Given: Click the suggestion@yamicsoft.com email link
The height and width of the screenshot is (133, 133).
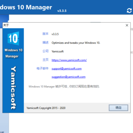Looking at the screenshot, I should pos(68,77).
